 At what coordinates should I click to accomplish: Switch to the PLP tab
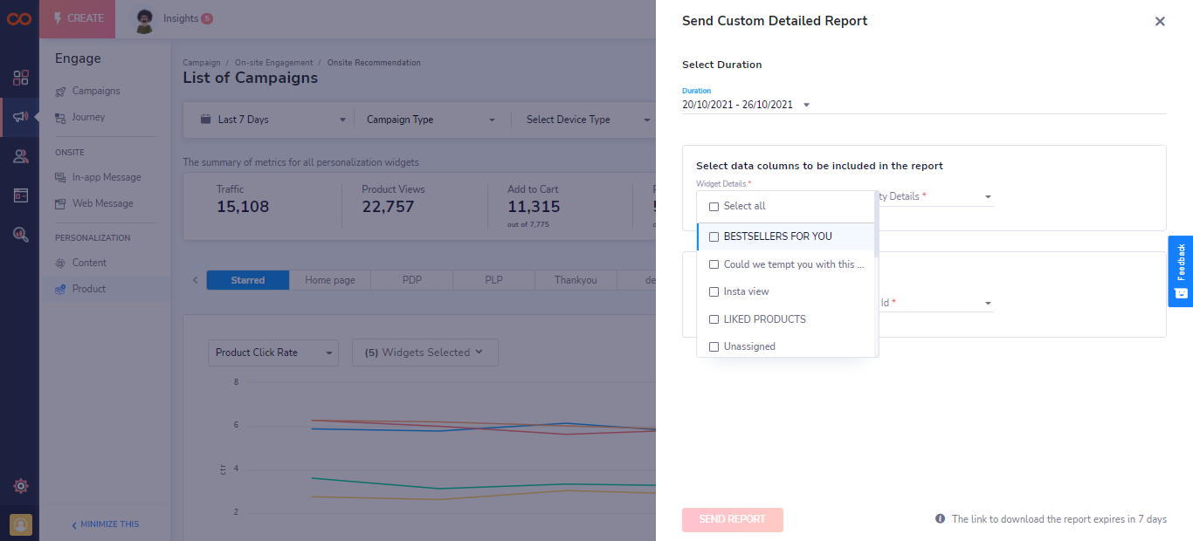click(x=494, y=280)
